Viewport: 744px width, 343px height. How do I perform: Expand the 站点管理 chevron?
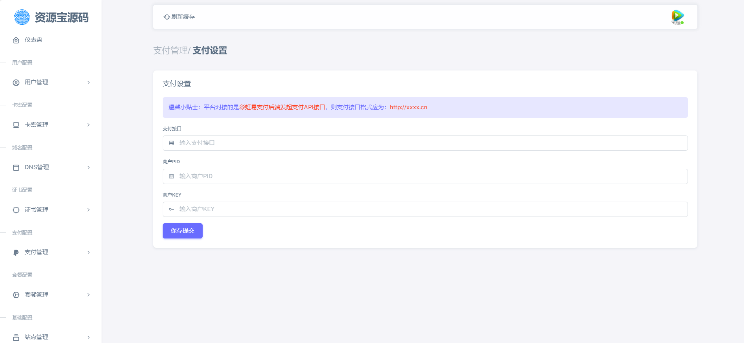[x=89, y=337]
